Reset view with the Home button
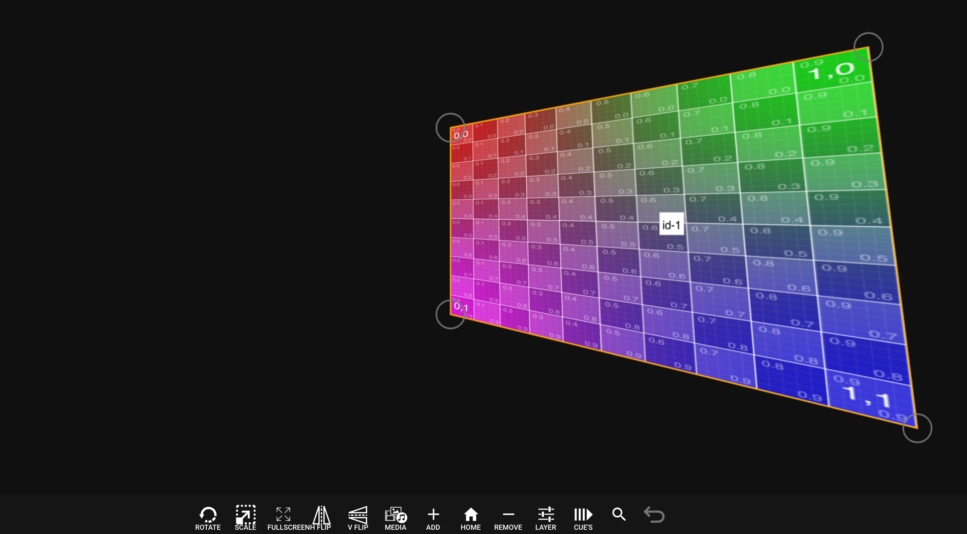967x534 pixels. [x=470, y=515]
